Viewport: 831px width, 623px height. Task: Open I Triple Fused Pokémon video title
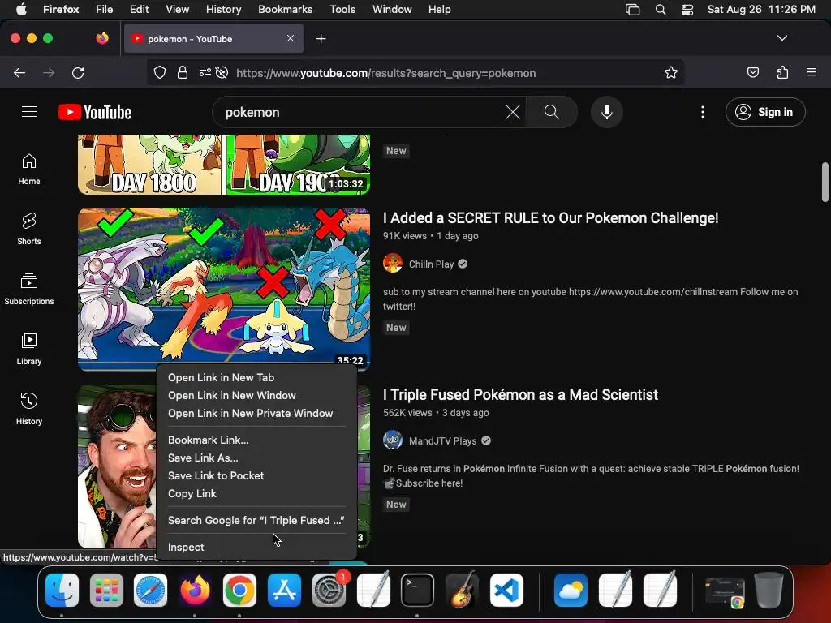[520, 395]
